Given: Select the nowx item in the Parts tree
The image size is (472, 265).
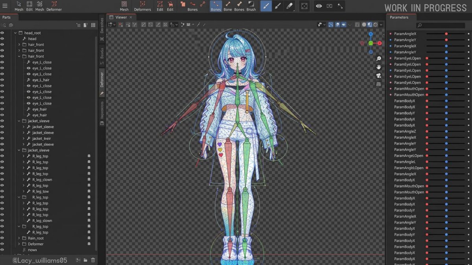Looking at the screenshot, I should pos(32,250).
